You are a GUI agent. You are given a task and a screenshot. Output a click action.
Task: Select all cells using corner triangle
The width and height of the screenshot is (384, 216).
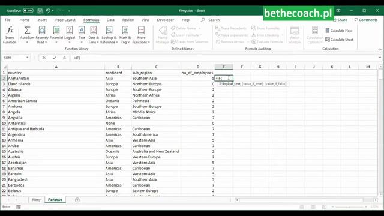(x=4, y=67)
